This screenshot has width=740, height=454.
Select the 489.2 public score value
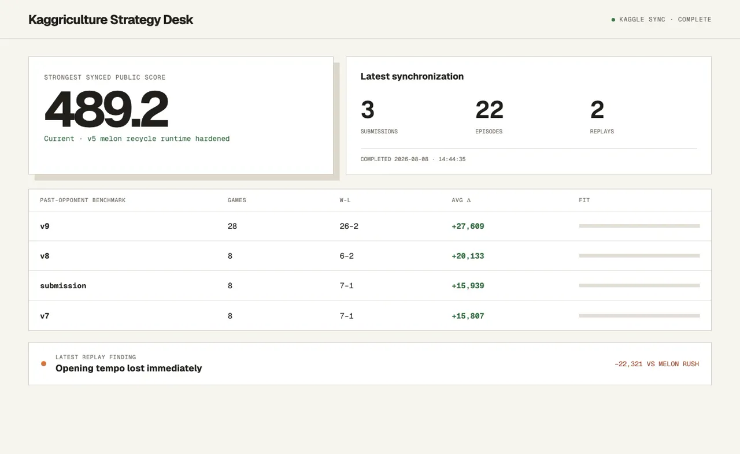106,109
